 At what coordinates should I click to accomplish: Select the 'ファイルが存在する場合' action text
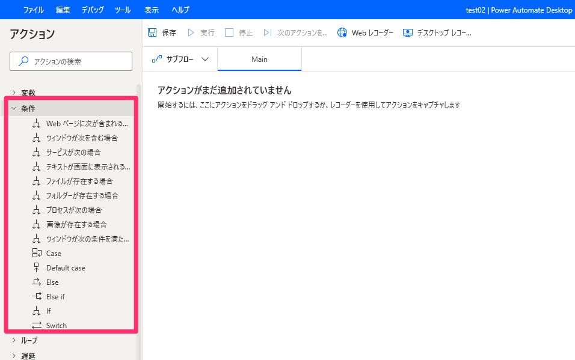click(x=79, y=181)
